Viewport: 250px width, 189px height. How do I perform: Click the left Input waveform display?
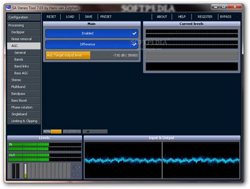123,160
